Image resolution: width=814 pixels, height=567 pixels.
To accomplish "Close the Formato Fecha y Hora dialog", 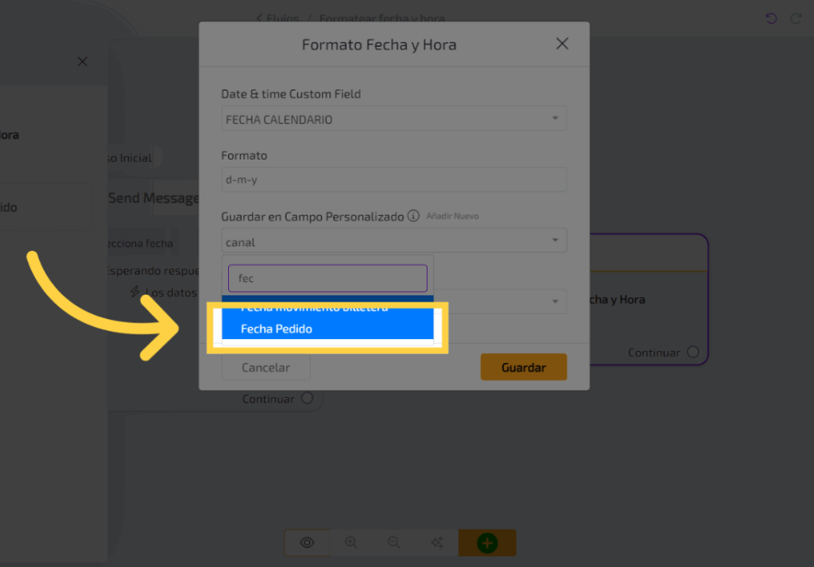I will tap(562, 44).
